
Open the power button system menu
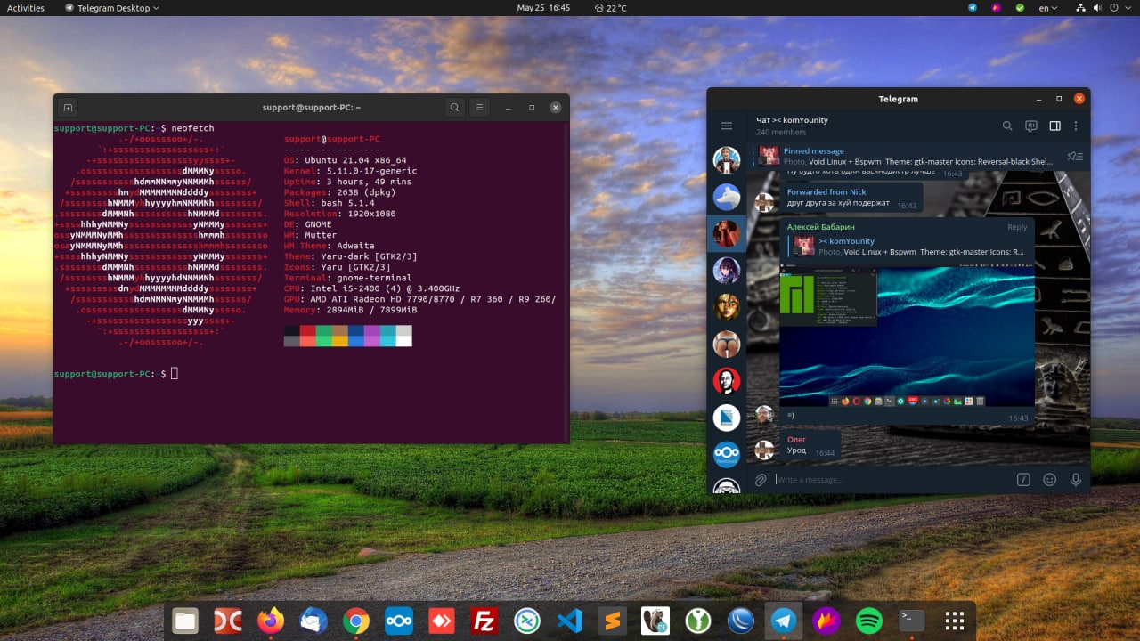(x=1116, y=8)
